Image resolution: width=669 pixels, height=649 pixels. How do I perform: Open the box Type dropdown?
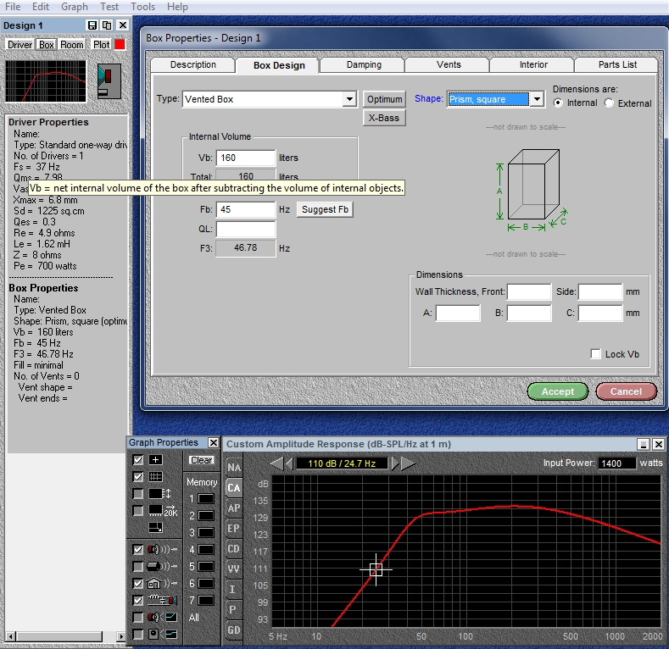click(x=349, y=99)
